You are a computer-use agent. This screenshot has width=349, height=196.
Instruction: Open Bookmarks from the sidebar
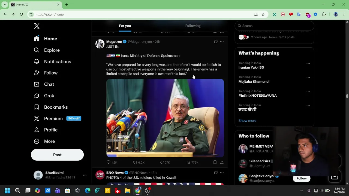pyautogui.click(x=51, y=107)
